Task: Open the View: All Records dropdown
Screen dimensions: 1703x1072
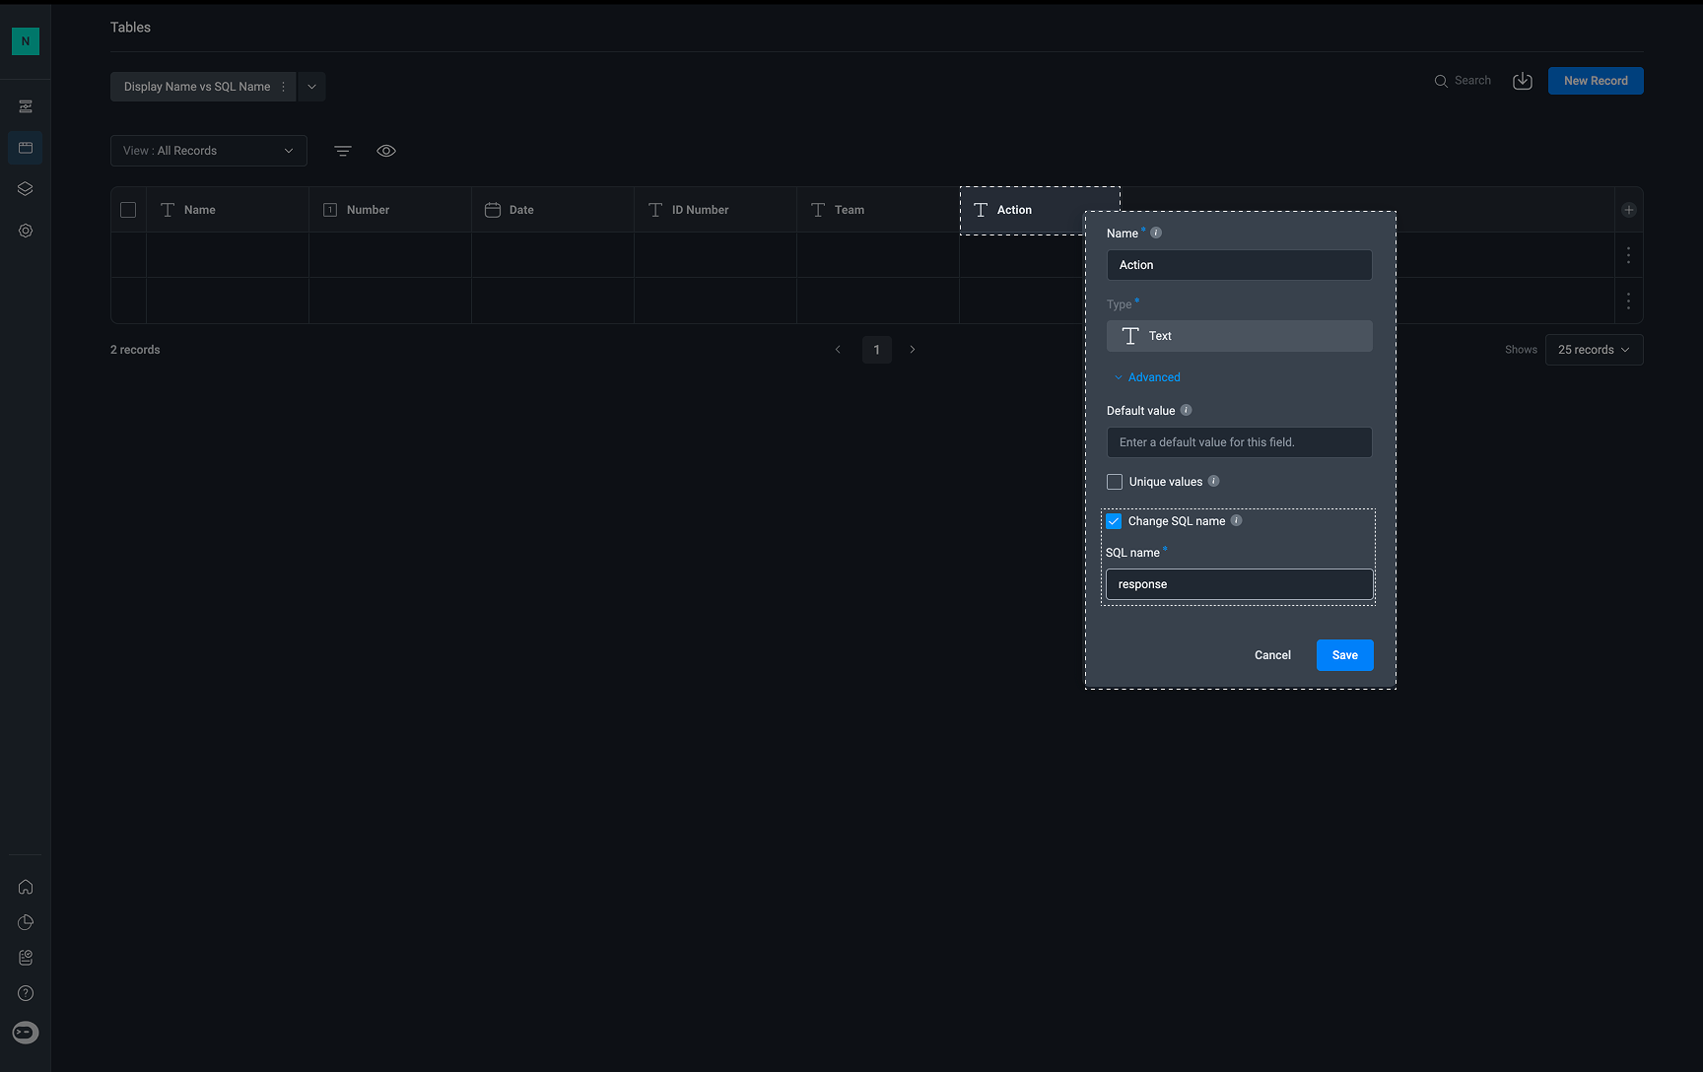Action: [209, 151]
